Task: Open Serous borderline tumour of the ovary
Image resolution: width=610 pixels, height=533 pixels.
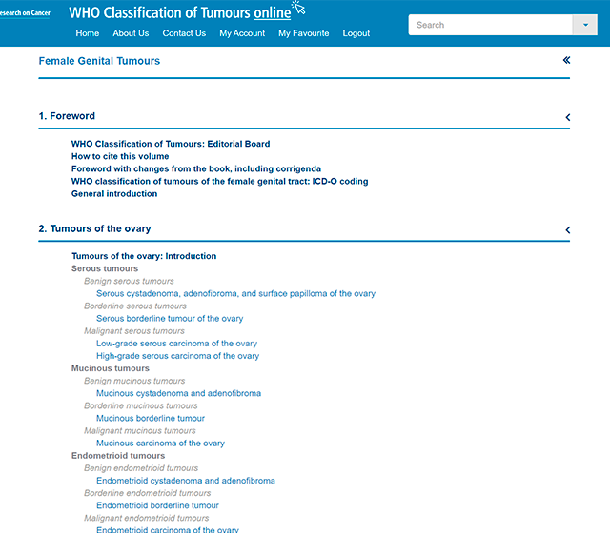Action: click(x=170, y=319)
